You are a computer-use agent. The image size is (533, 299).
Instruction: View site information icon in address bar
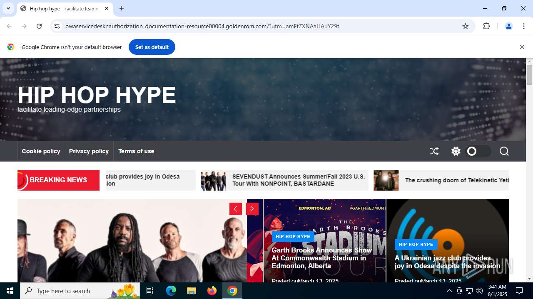click(x=57, y=26)
